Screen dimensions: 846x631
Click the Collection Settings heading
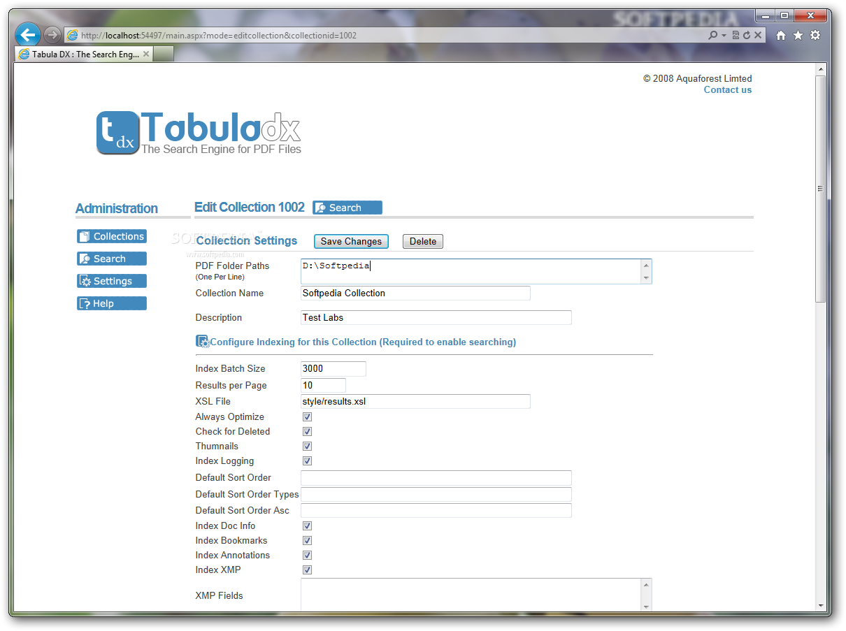[x=247, y=240]
